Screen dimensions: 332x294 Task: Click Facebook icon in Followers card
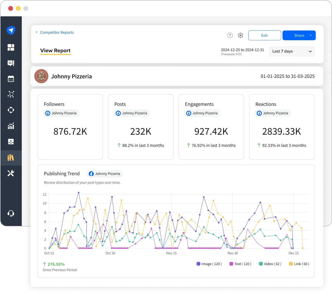(48, 113)
